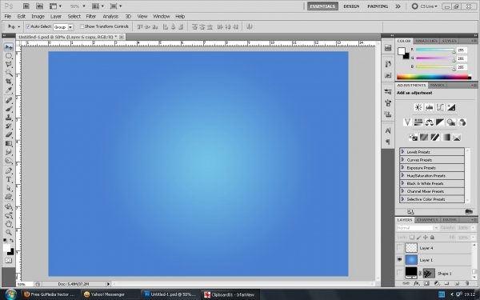Select the Zoom tool in the toolbox
The height and width of the screenshot is (300, 480).
click(x=9, y=232)
